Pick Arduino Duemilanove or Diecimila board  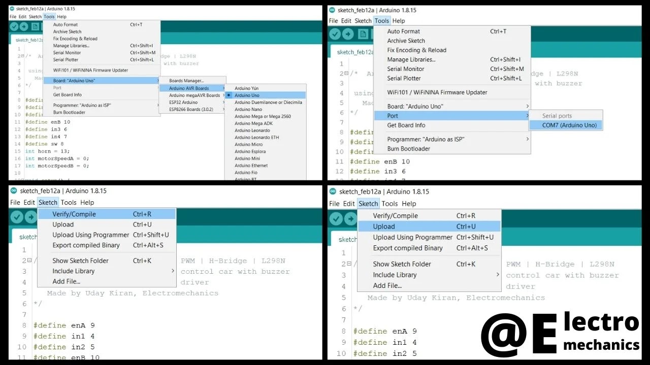click(268, 102)
